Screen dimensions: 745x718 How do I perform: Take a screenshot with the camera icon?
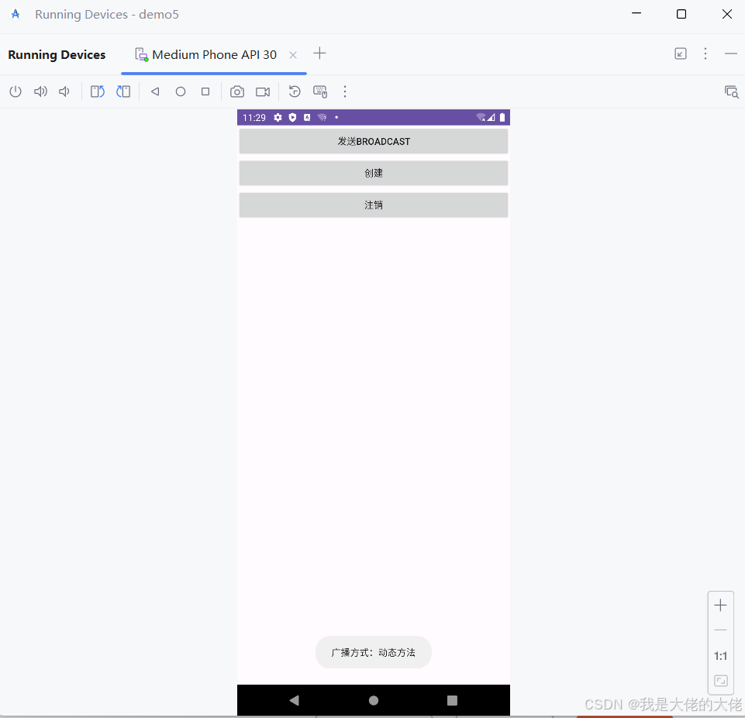237,91
